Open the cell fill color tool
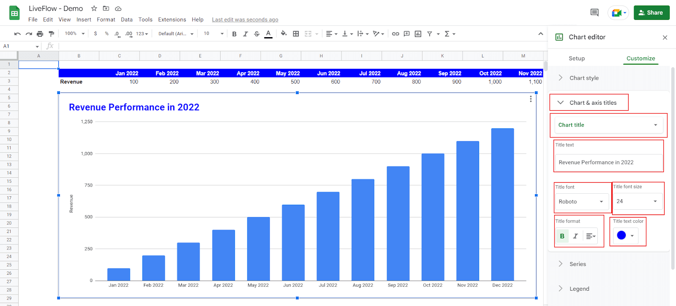This screenshot has width=676, height=306. pyautogui.click(x=283, y=34)
